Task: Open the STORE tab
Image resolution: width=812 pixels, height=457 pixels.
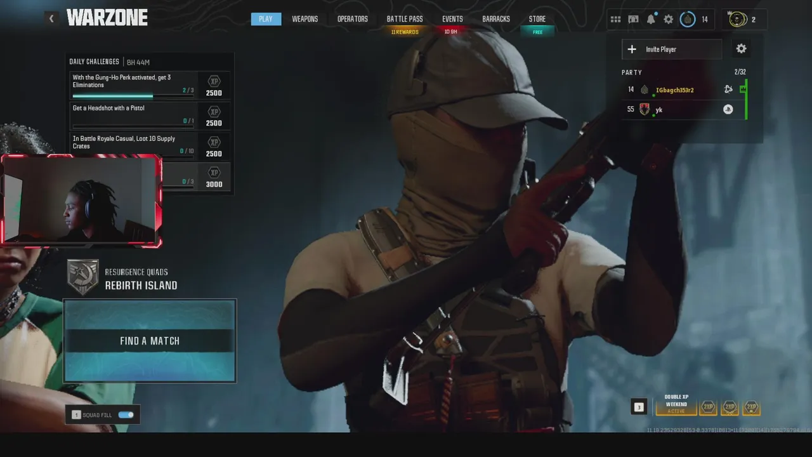Action: point(537,19)
